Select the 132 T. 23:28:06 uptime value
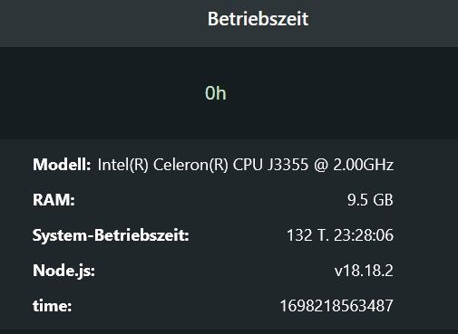 [340, 235]
